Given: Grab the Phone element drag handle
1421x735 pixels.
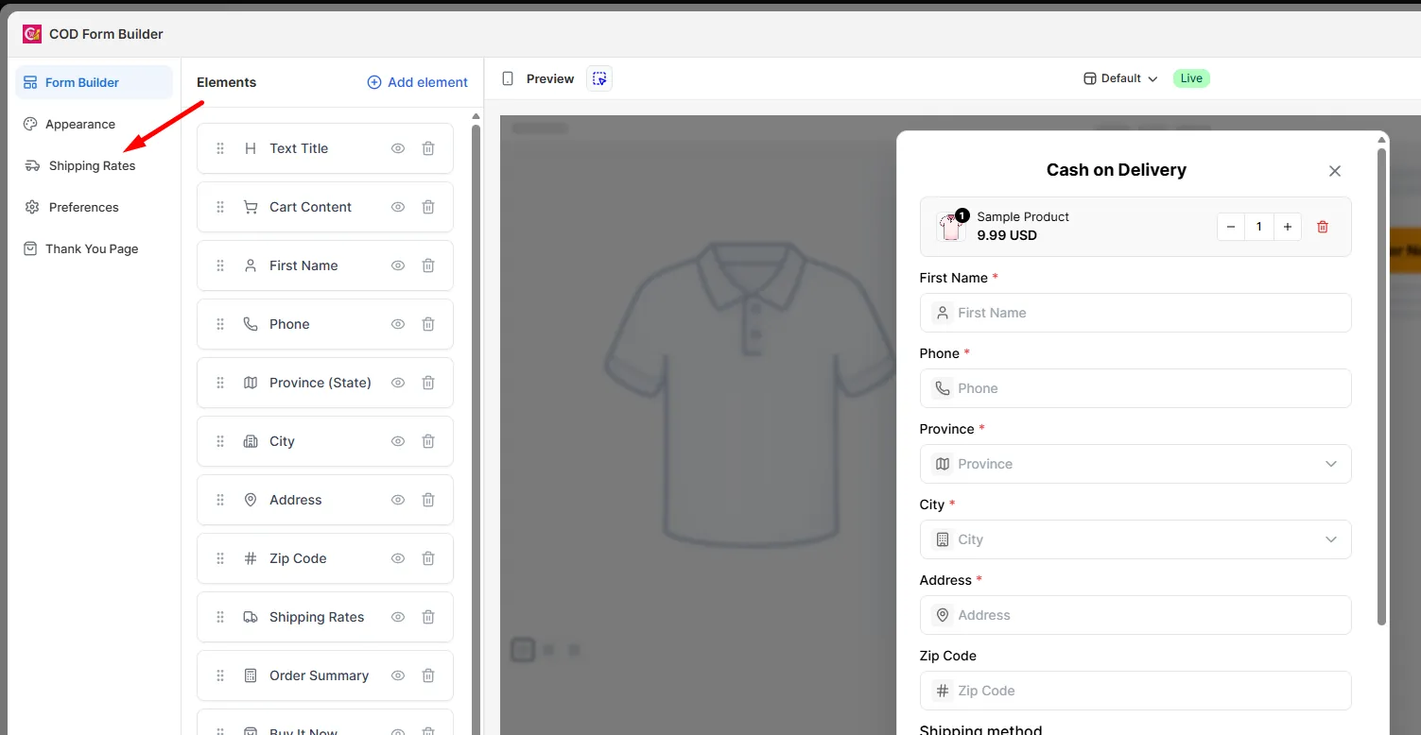Looking at the screenshot, I should [220, 324].
